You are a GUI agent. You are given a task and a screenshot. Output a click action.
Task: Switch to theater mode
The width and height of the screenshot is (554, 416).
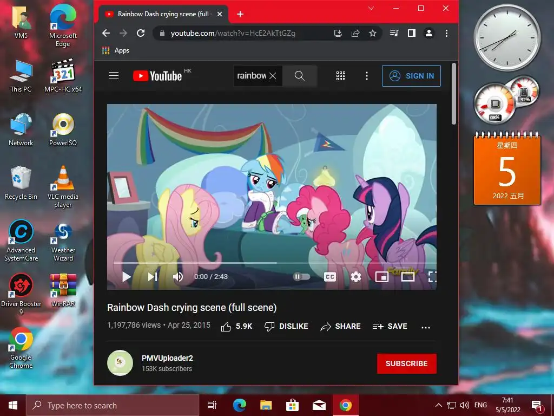408,277
